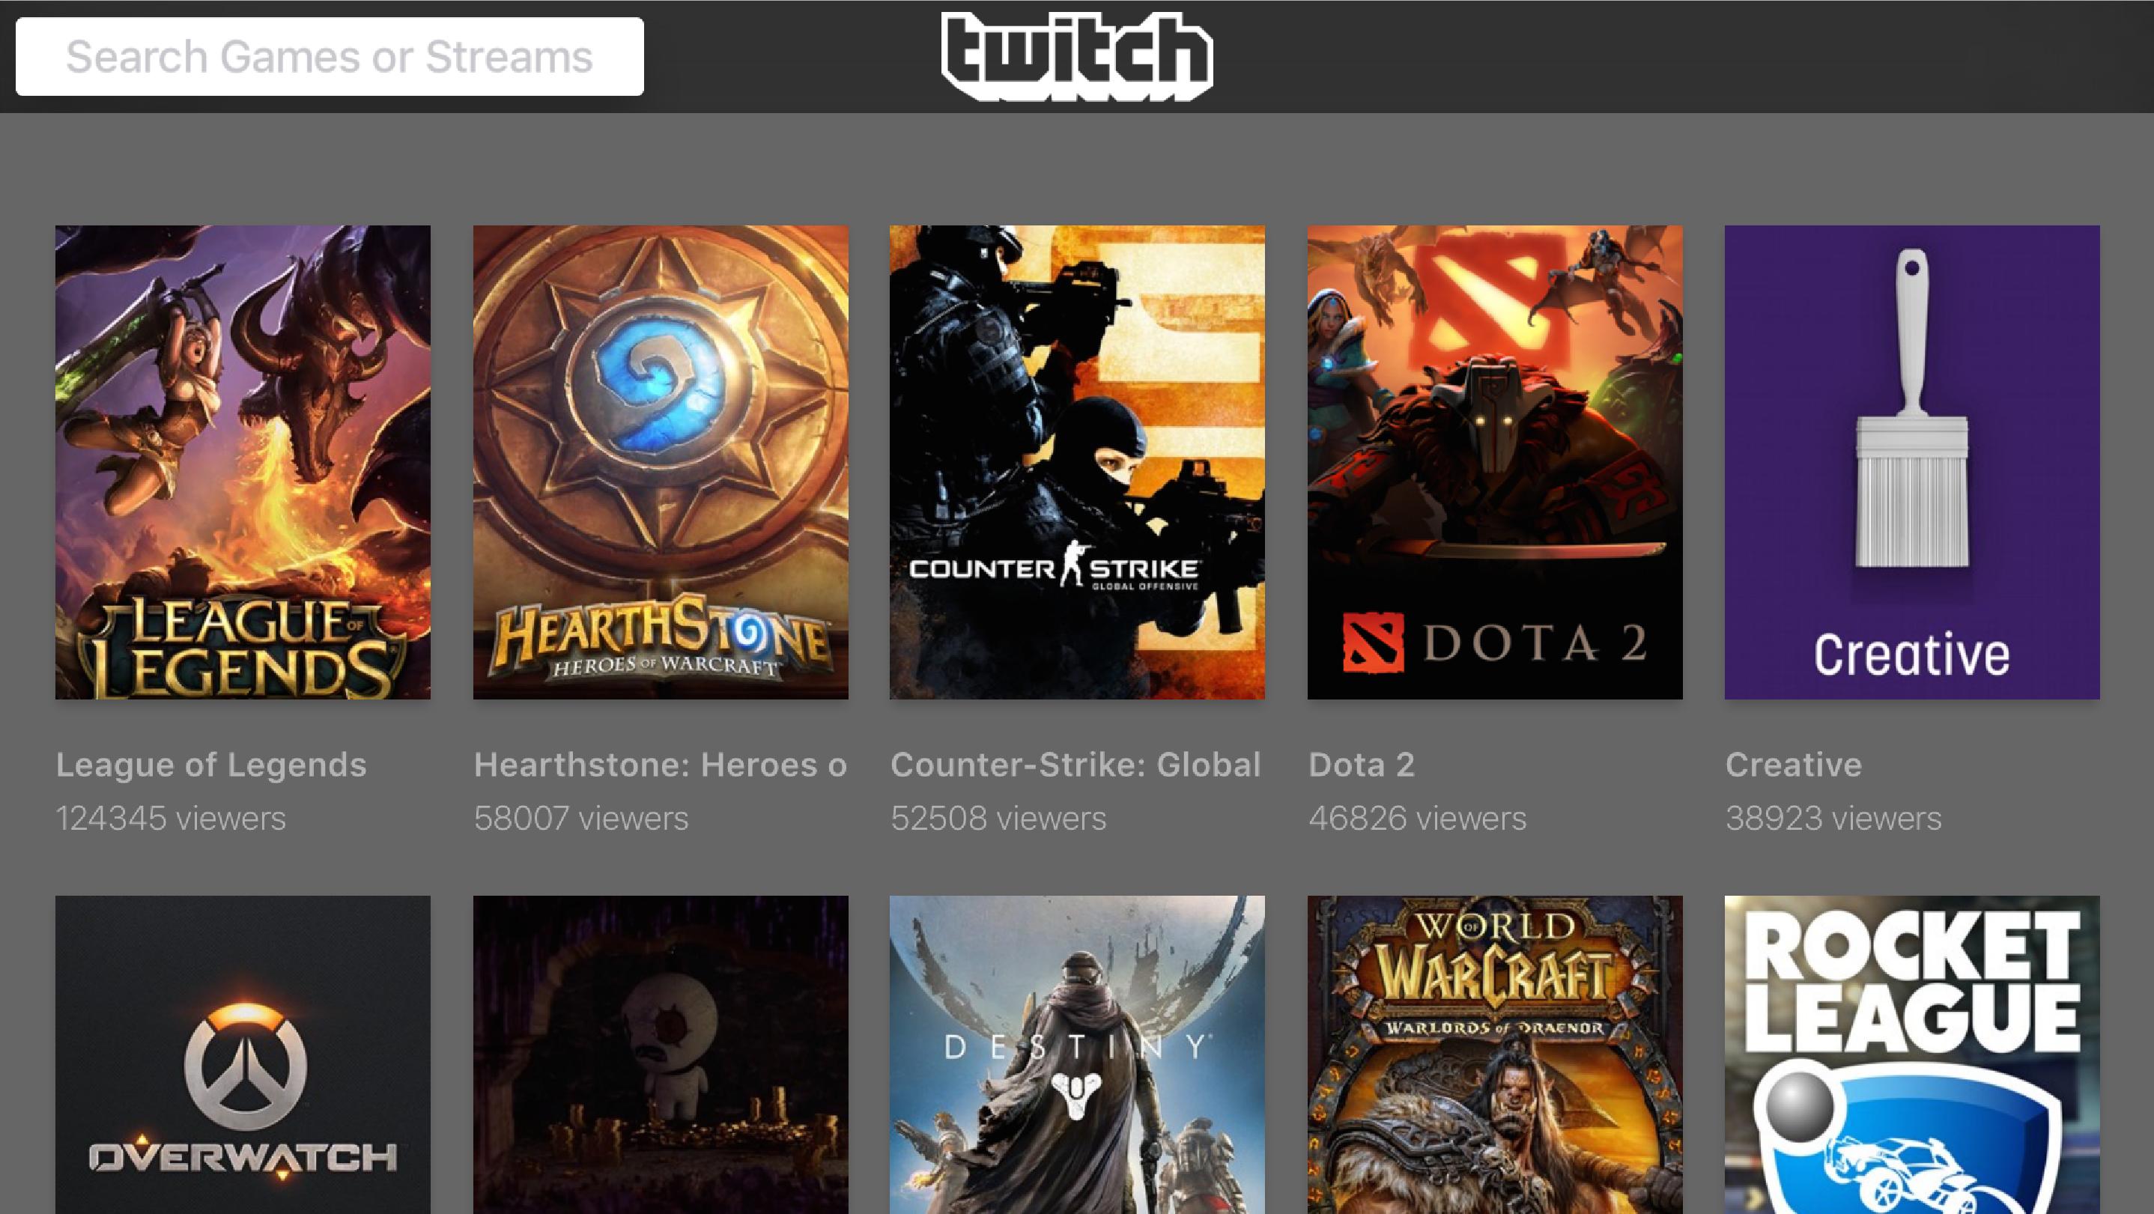Click the 'League of Legends' title text

[210, 765]
